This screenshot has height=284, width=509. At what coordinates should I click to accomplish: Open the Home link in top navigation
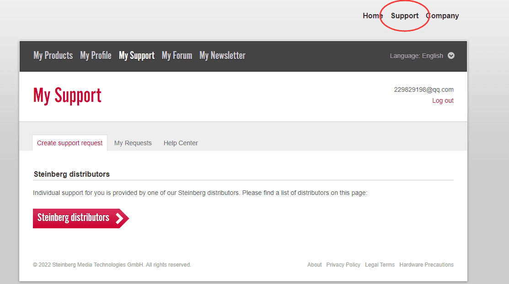point(373,16)
